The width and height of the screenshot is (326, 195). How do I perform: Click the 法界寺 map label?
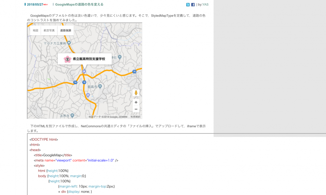pos(65,116)
